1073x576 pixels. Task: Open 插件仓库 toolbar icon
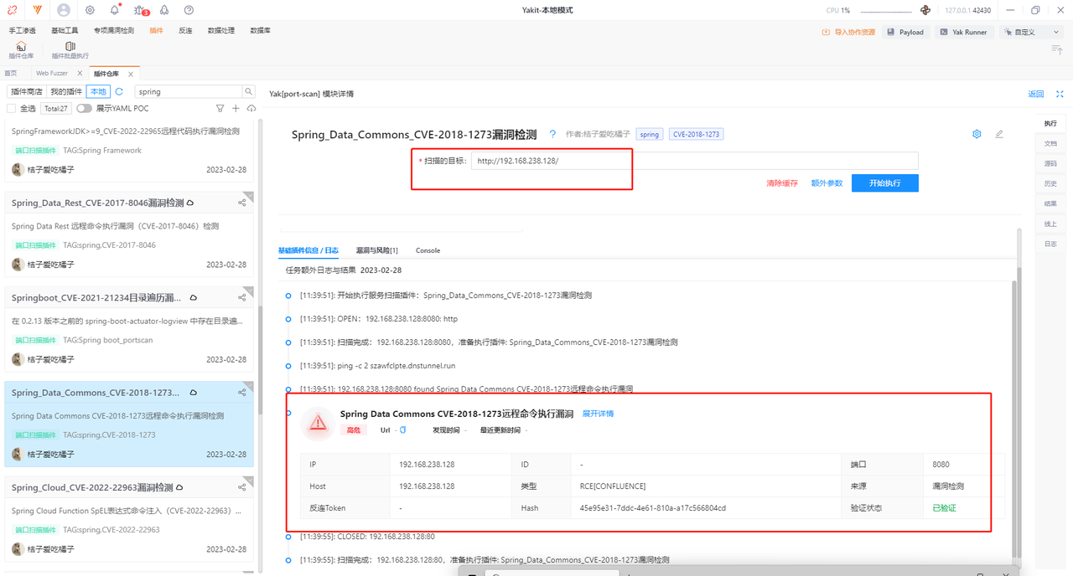[21, 50]
